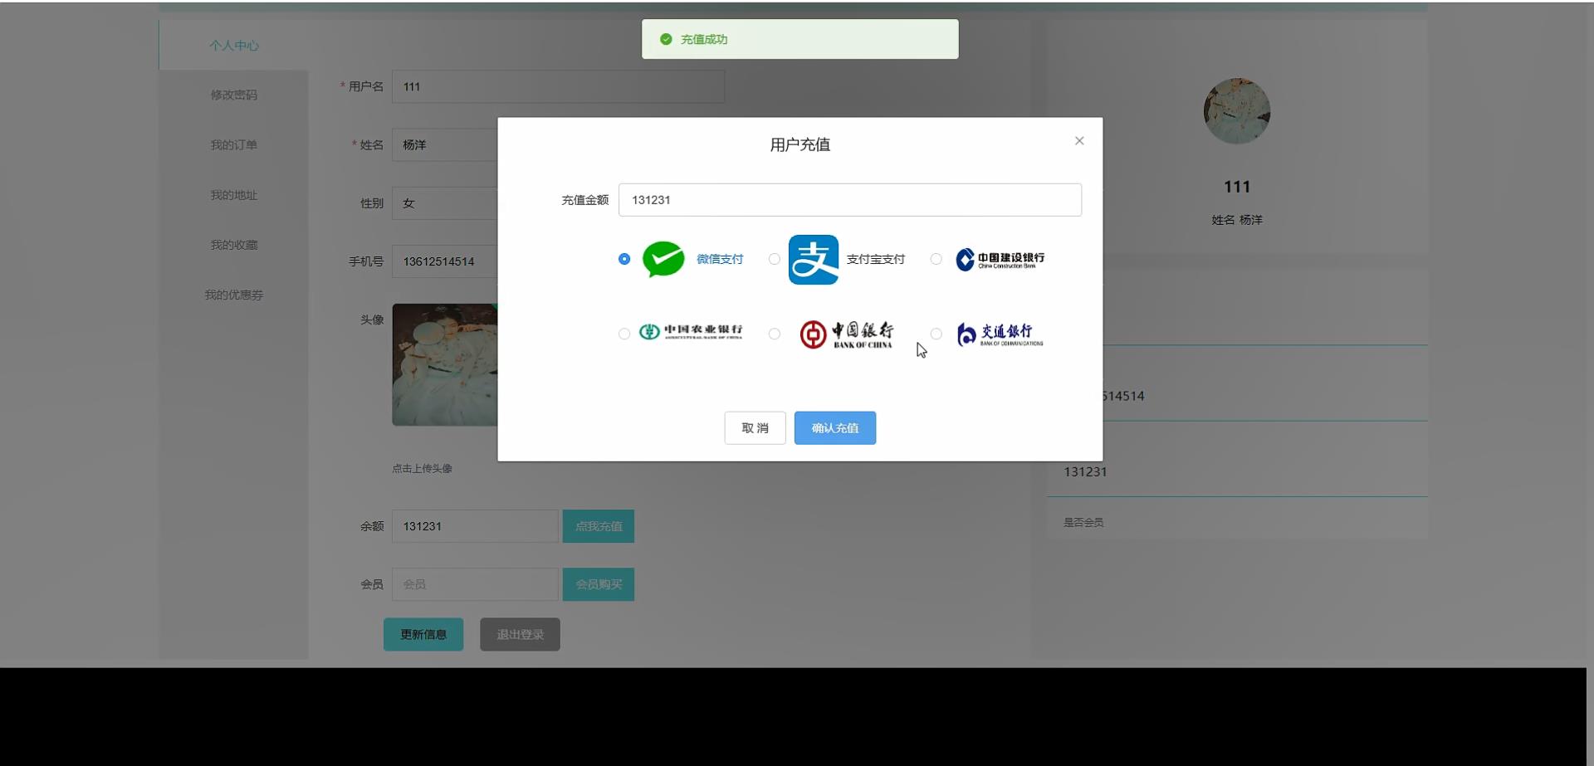Viewport: 1594px width, 766px height.
Task: Click the 确认充值 confirm button
Action: click(834, 427)
